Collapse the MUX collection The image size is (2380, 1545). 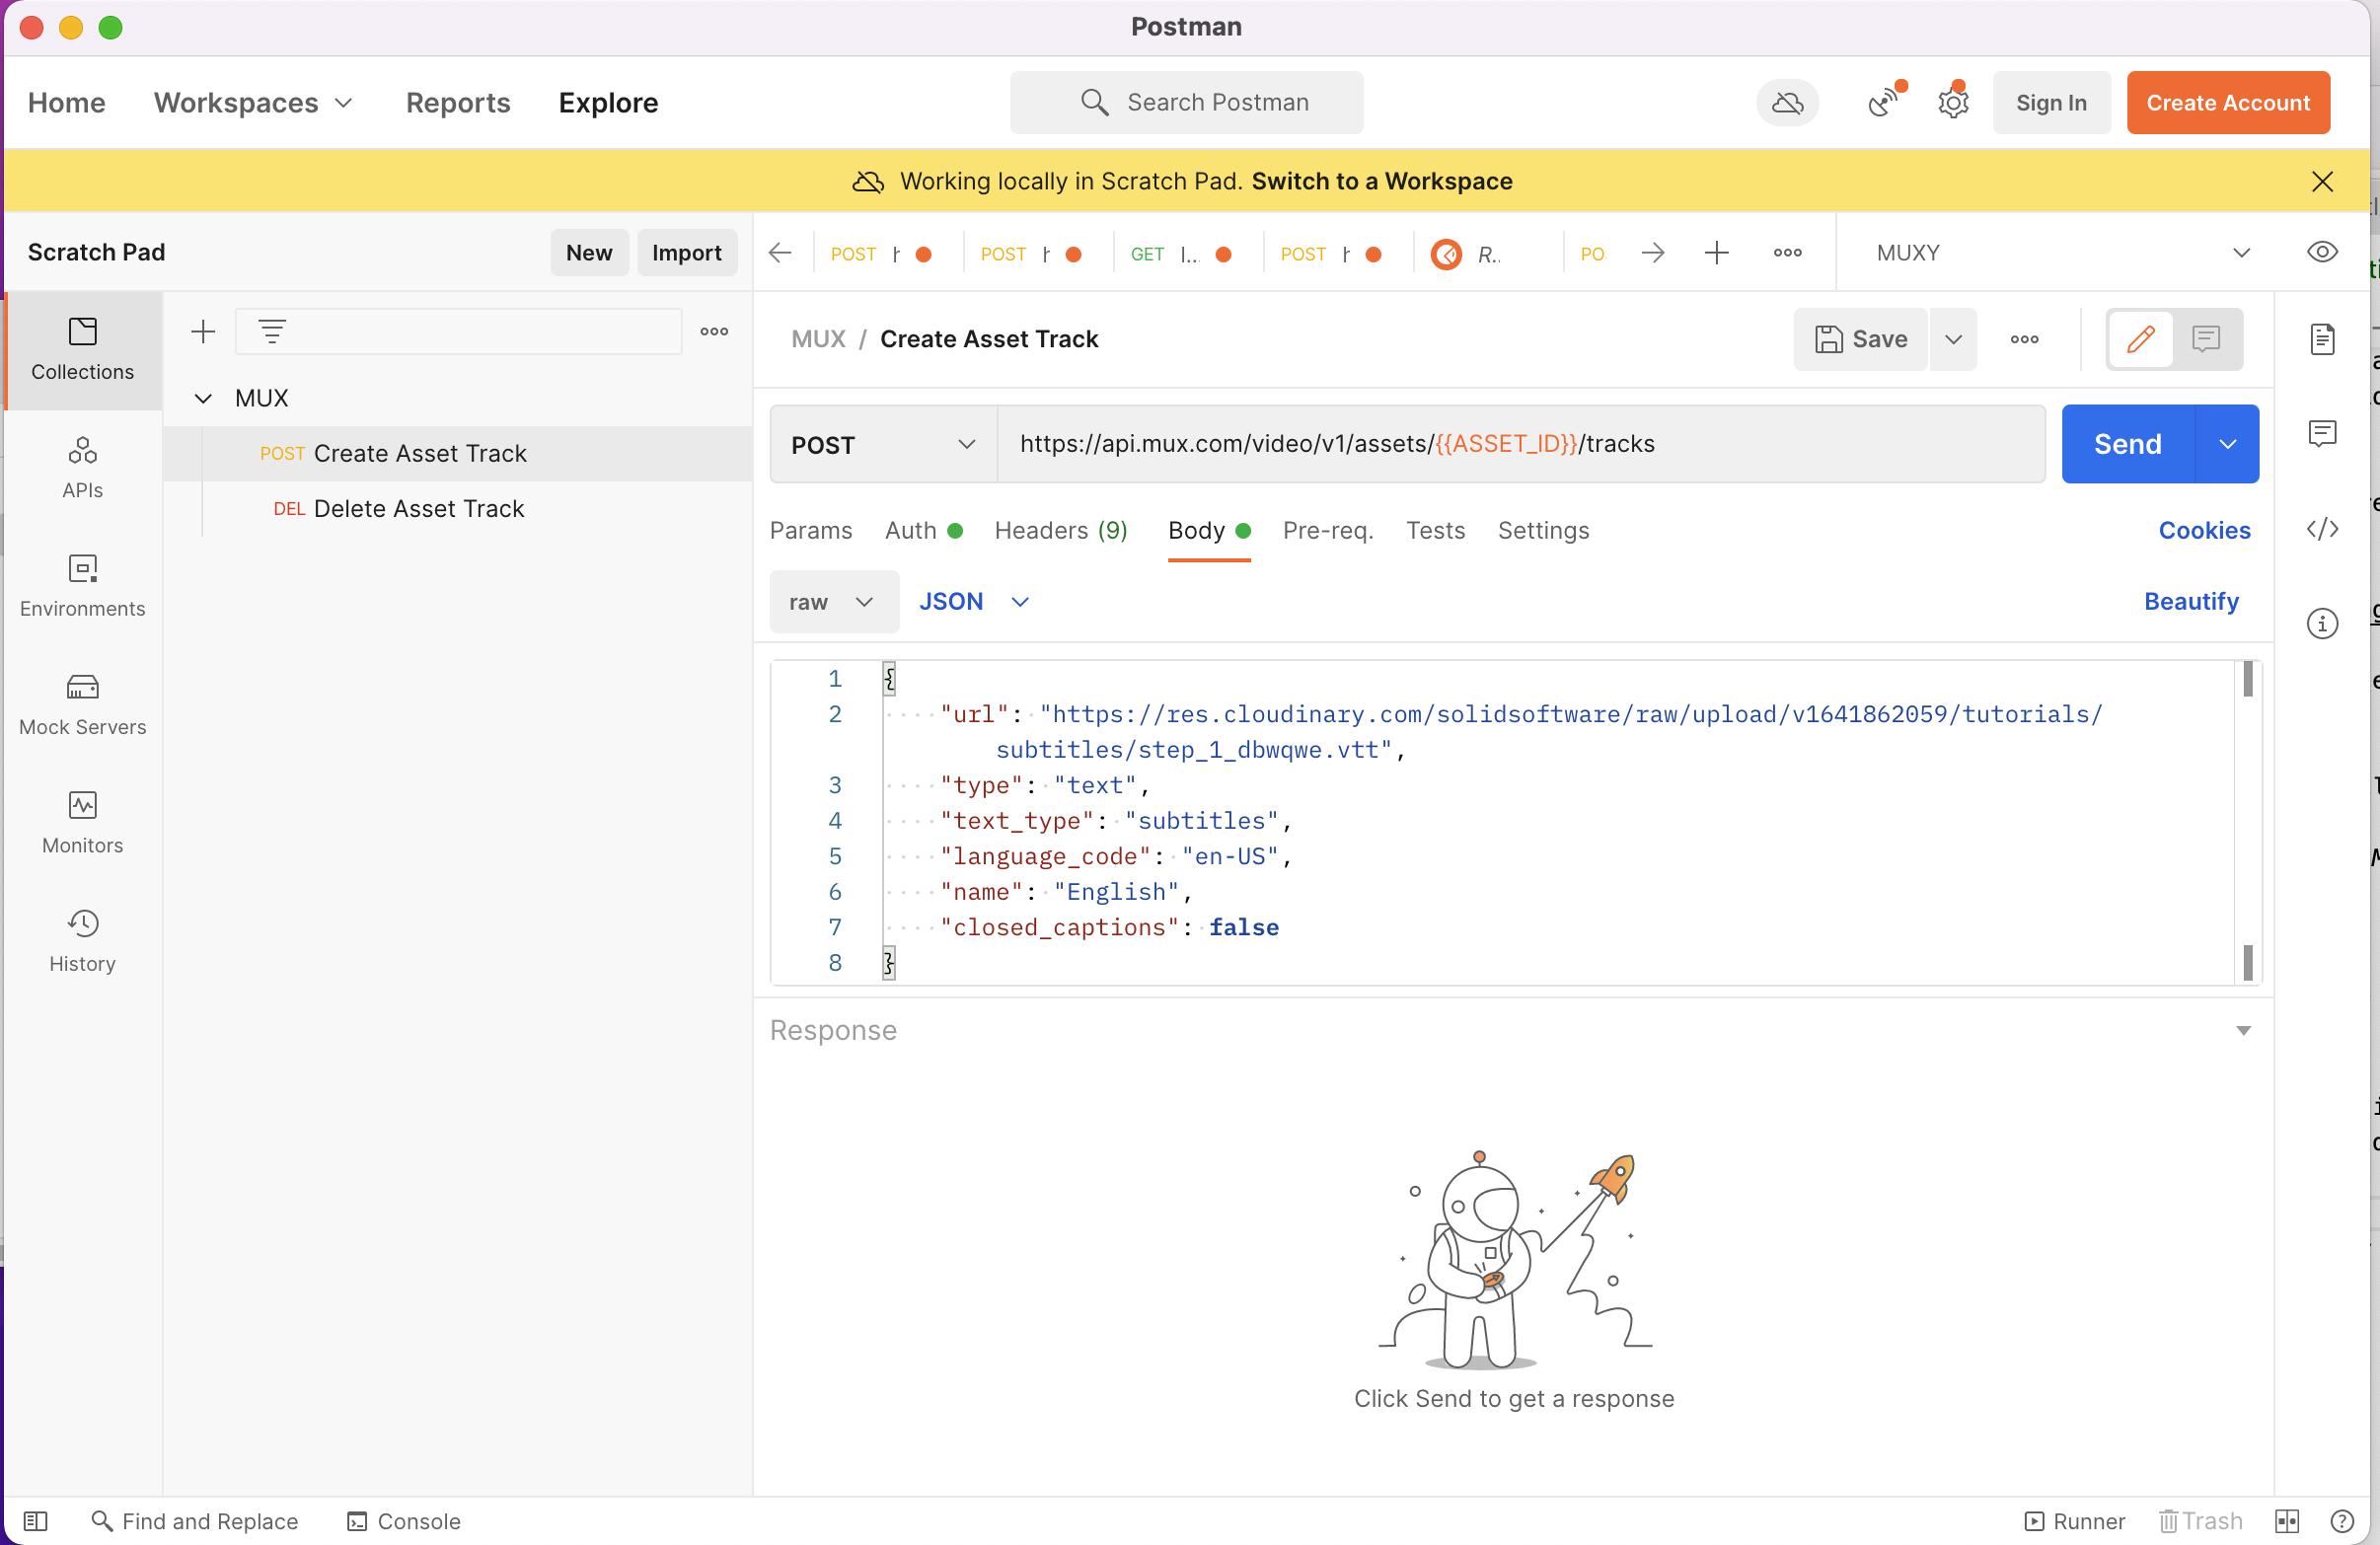tap(203, 398)
